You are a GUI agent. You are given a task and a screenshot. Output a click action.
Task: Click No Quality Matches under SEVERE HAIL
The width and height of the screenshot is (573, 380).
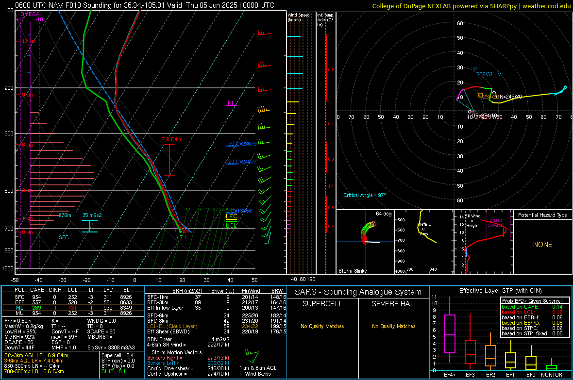(x=393, y=326)
